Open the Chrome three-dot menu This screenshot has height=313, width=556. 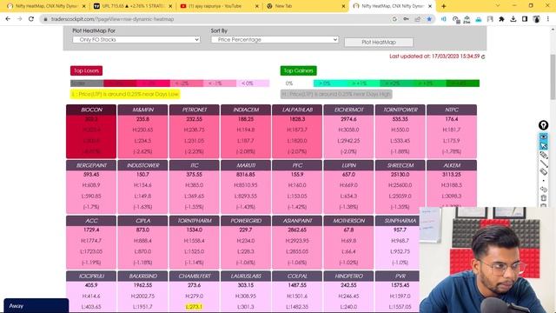tap(548, 19)
